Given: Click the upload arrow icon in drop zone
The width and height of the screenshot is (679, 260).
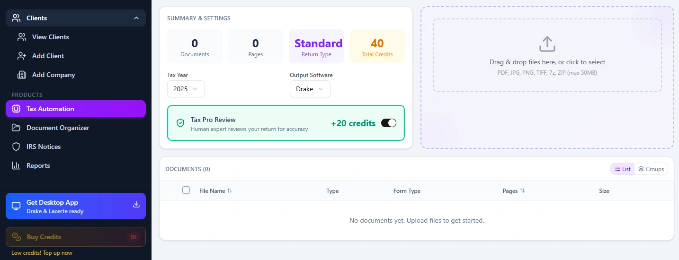Looking at the screenshot, I should click(547, 44).
